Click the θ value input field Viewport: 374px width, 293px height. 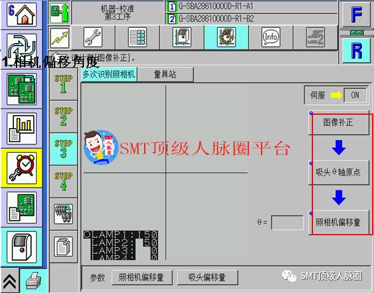click(288, 223)
